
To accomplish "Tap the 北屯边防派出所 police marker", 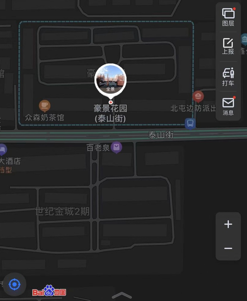I will pyautogui.click(x=198, y=97).
